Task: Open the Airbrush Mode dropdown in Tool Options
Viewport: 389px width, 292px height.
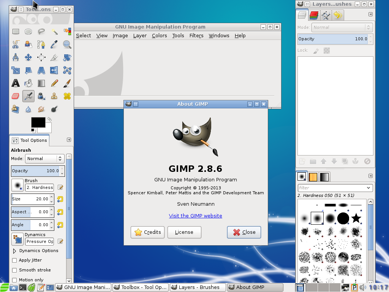Action: click(45, 159)
